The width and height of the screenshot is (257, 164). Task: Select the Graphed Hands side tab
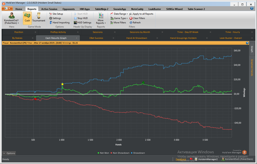click(252, 68)
